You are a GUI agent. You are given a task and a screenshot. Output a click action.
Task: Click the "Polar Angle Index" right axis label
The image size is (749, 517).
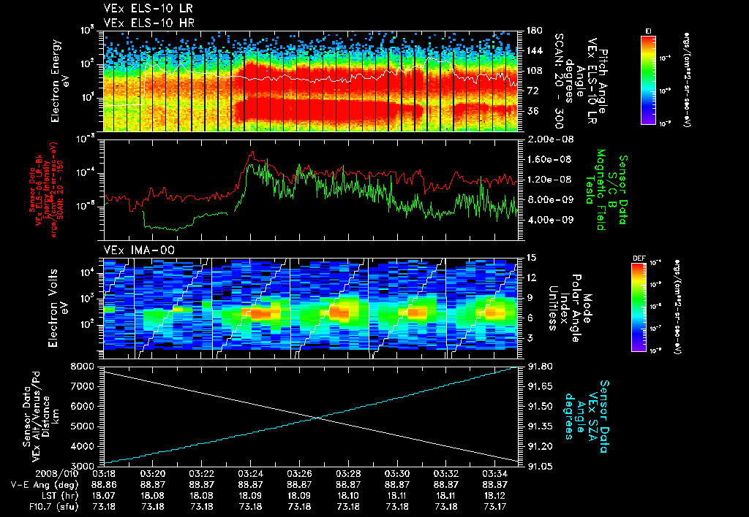point(571,309)
